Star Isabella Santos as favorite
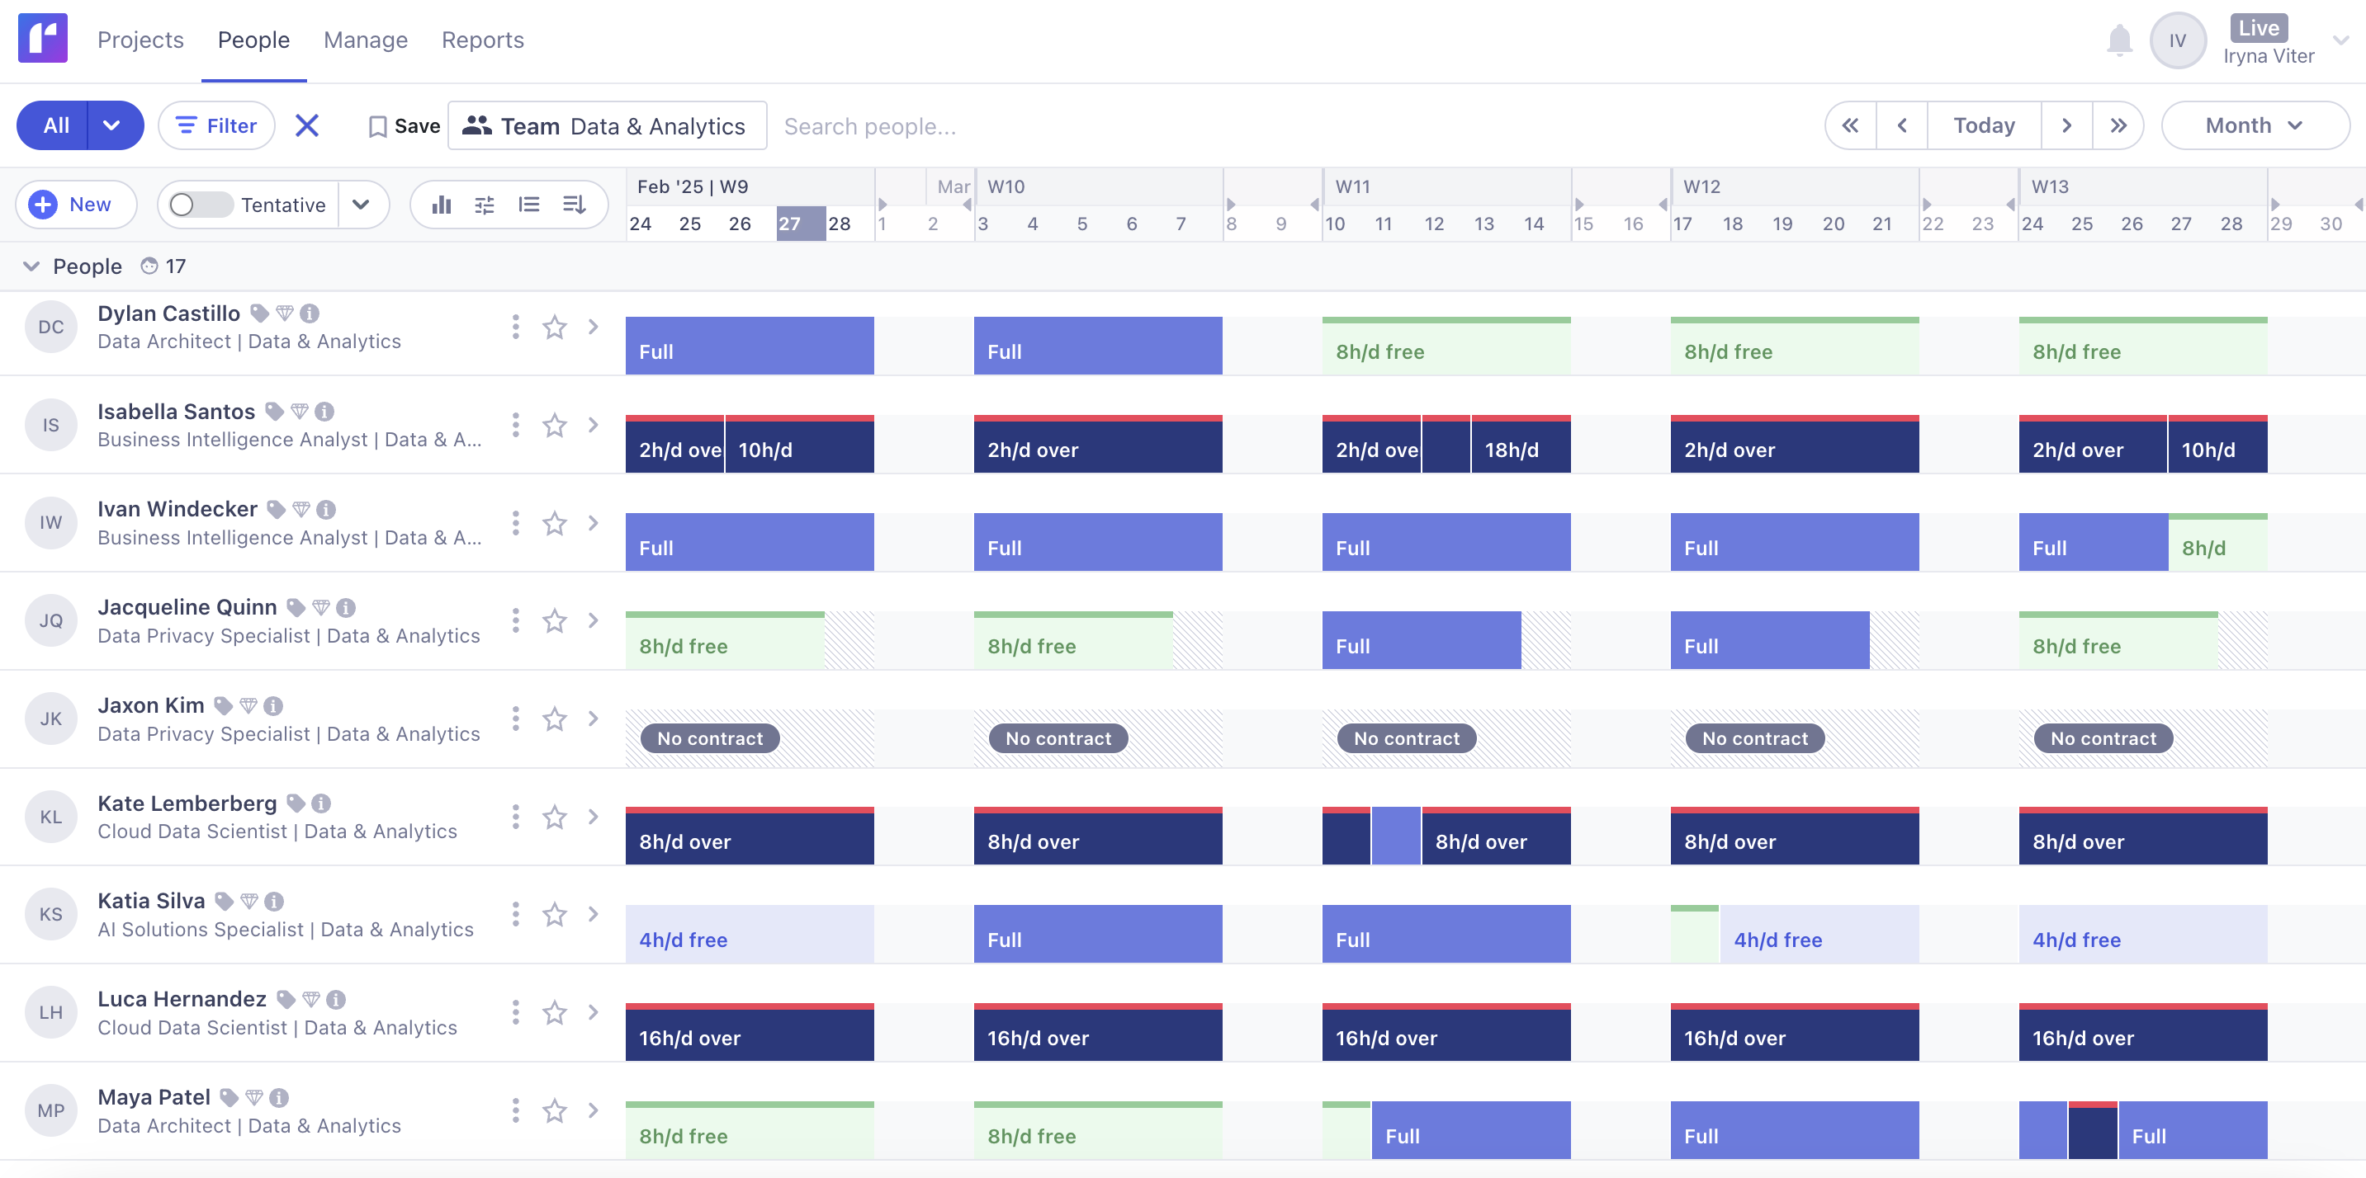This screenshot has width=2366, height=1178. 555,425
